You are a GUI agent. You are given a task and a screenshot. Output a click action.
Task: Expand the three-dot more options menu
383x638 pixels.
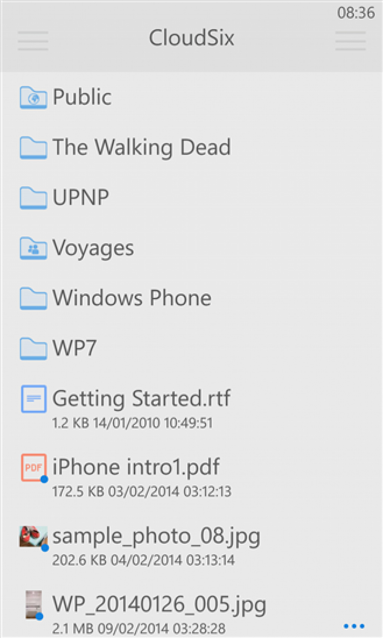pos(354,626)
